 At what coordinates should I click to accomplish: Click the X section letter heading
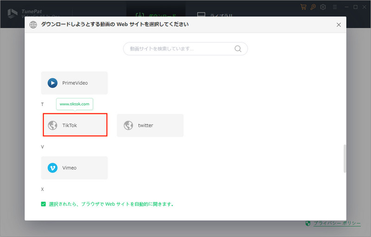(x=42, y=189)
